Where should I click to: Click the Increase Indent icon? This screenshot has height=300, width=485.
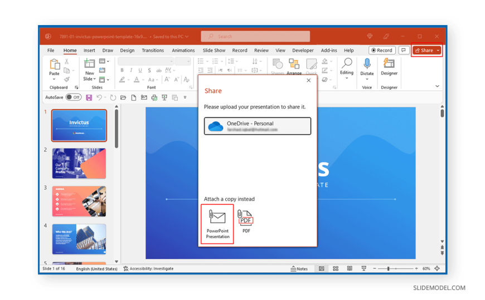(x=210, y=71)
